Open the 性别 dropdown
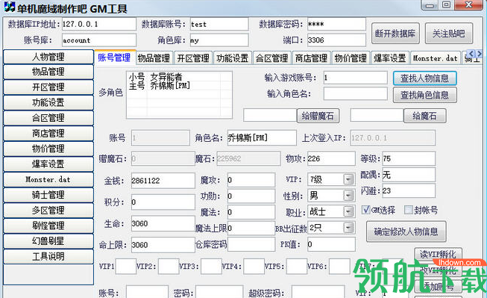 click(348, 196)
